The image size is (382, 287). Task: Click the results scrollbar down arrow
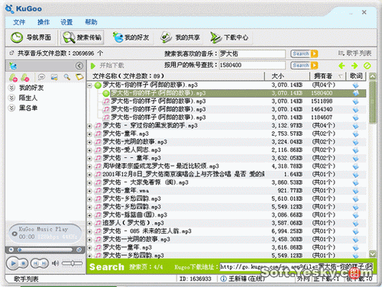(373, 253)
